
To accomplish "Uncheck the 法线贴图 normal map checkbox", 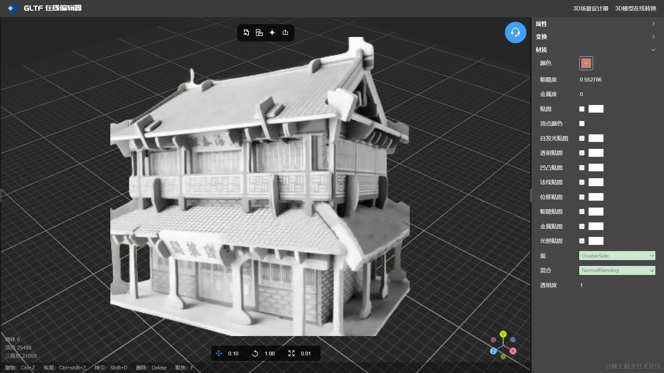I will coord(582,182).
